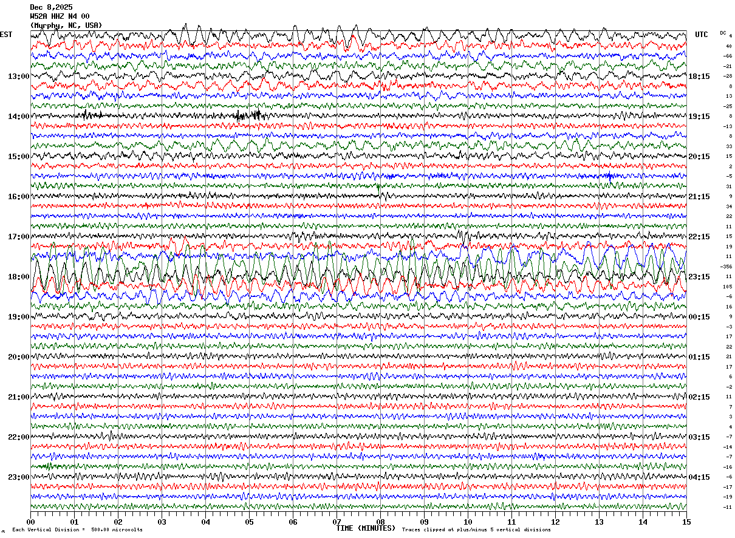Click the Traces clipped at plus/minus note

[476, 529]
